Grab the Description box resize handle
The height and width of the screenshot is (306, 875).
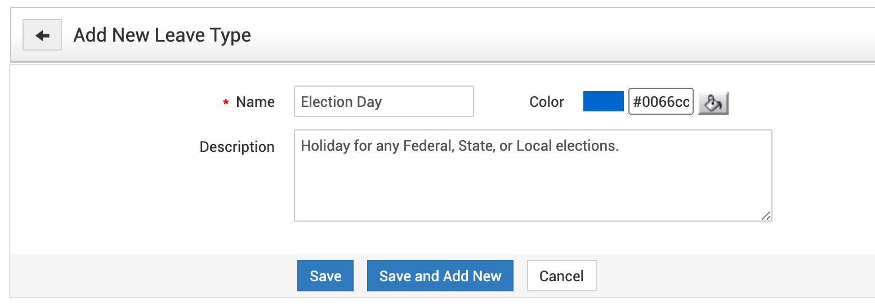tap(766, 215)
